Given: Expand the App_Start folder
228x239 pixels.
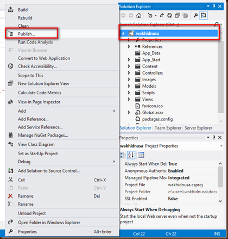Looking at the screenshot, I should click(x=129, y=60).
